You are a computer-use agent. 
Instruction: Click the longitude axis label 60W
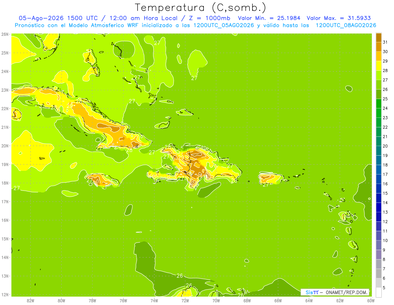point(371,300)
